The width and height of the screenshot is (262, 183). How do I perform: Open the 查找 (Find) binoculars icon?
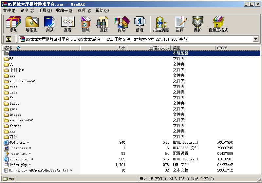pos(103,24)
